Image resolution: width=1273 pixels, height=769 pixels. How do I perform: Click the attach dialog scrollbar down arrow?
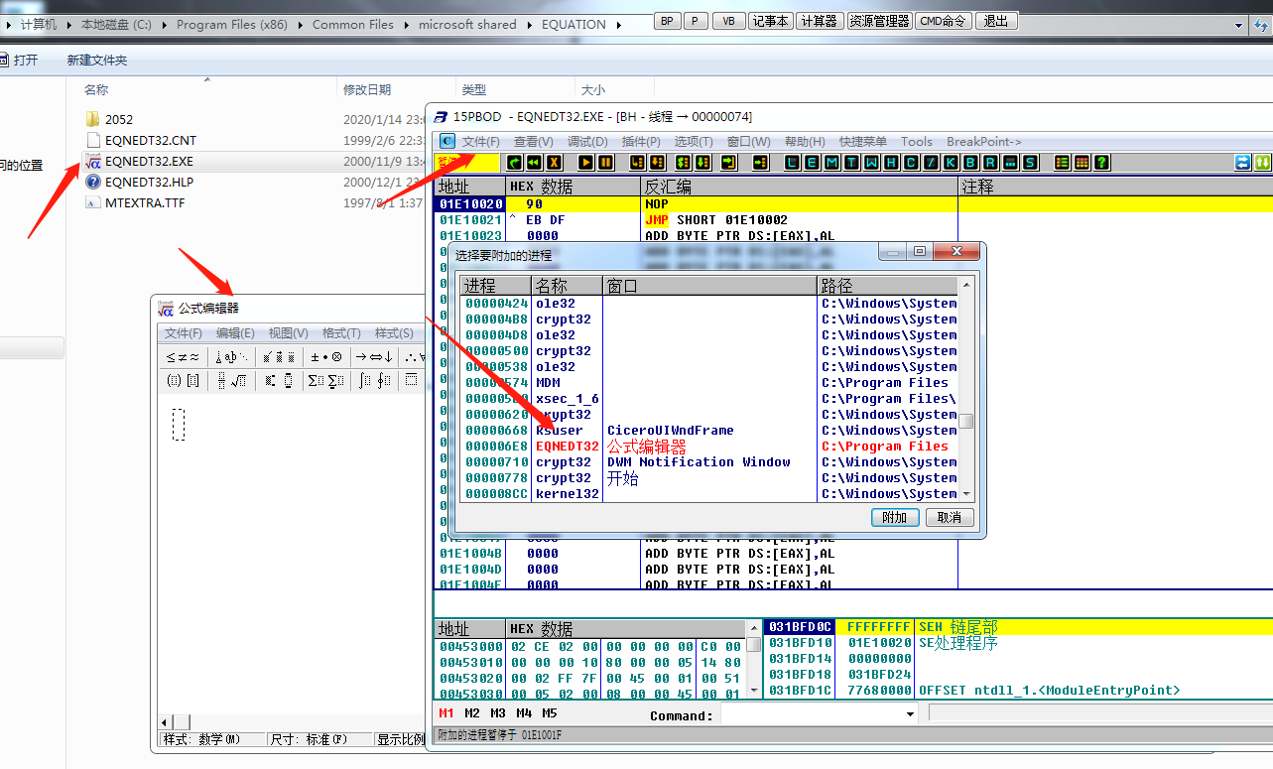coord(965,493)
